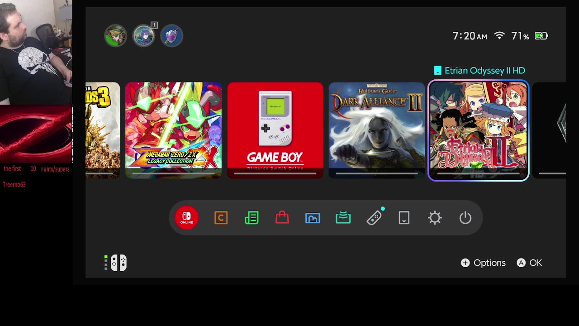Click the Treerno63 username in stream overlay
579x326 pixels.
coord(14,185)
